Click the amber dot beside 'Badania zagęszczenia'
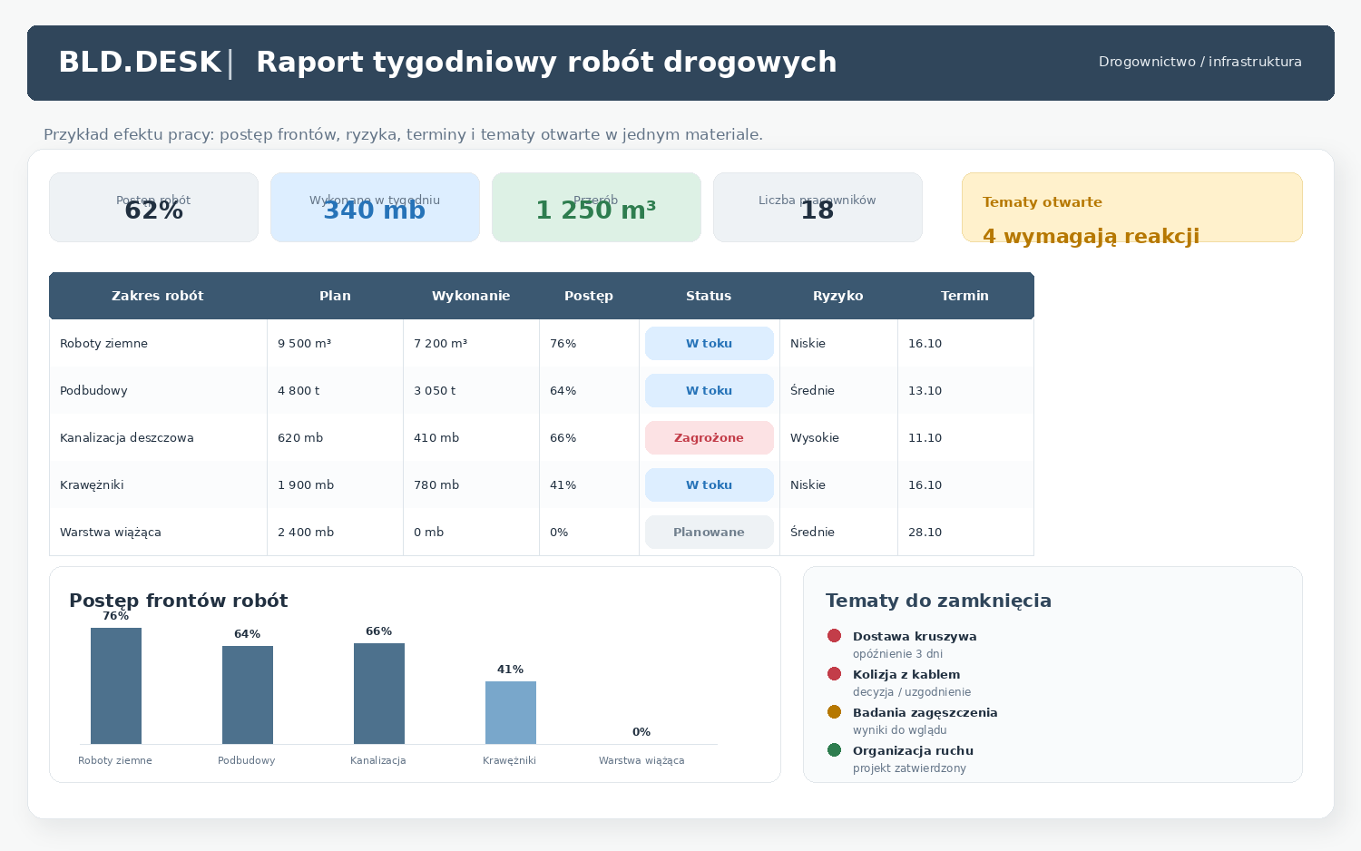This screenshot has height=851, width=1361. [835, 712]
